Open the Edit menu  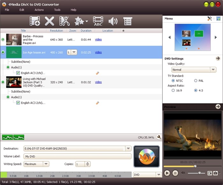[x=22, y=10]
